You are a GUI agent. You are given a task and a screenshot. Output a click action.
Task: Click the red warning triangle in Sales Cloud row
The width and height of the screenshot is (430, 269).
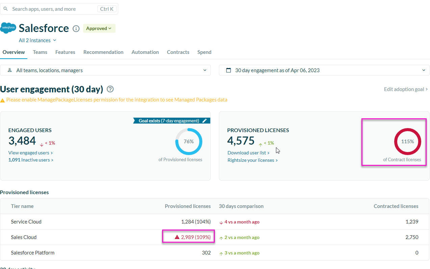177,237
